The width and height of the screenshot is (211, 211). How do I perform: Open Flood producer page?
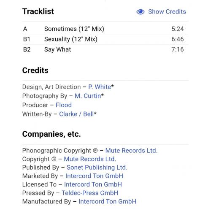pos(64,105)
